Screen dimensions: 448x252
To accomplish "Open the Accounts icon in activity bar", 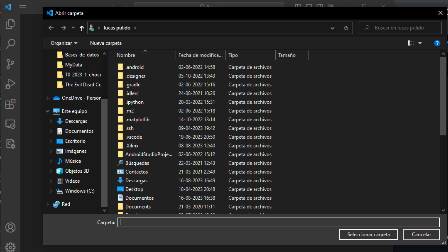I will pyautogui.click(x=10, y=228).
